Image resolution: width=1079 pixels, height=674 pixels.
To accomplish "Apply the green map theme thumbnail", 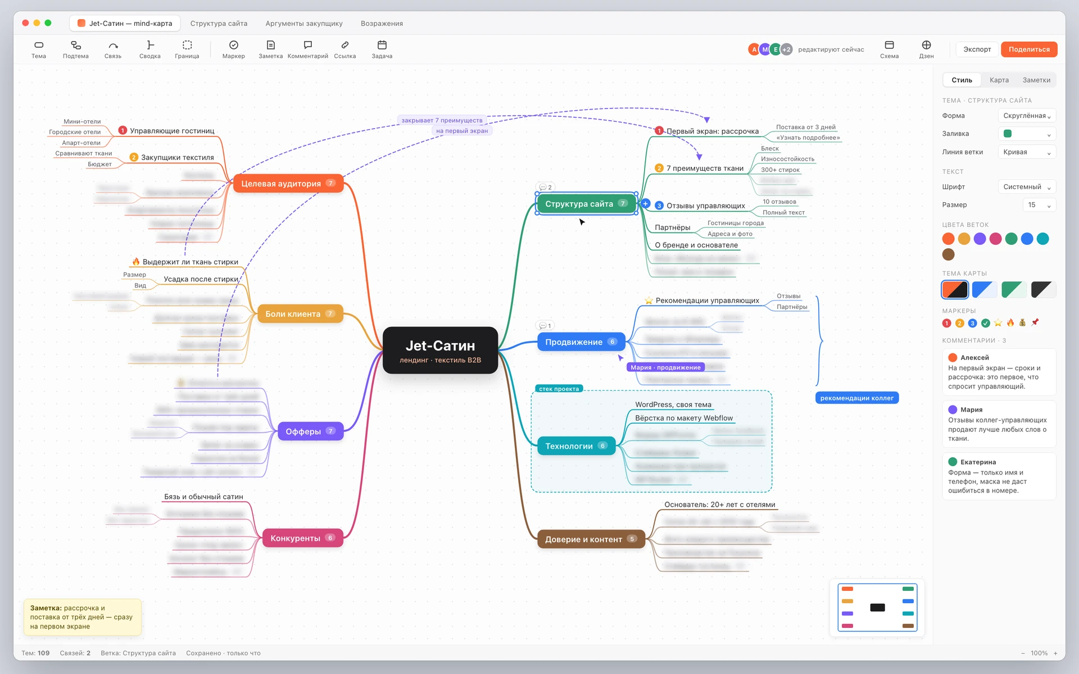I will [1014, 290].
